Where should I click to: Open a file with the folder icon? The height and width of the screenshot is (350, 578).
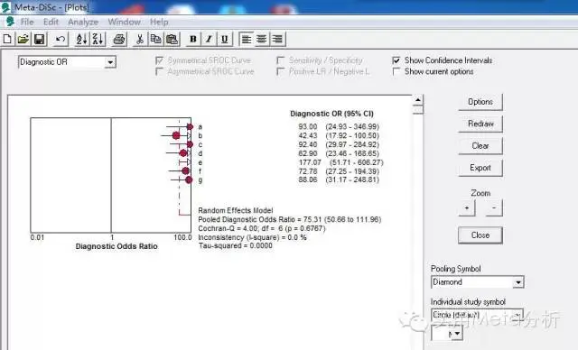(x=23, y=39)
